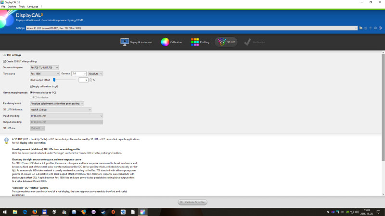Open the ? help menu

click(x=41, y=7)
